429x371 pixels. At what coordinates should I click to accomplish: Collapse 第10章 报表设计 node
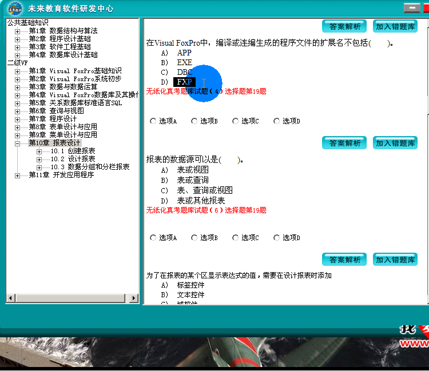coord(17,143)
